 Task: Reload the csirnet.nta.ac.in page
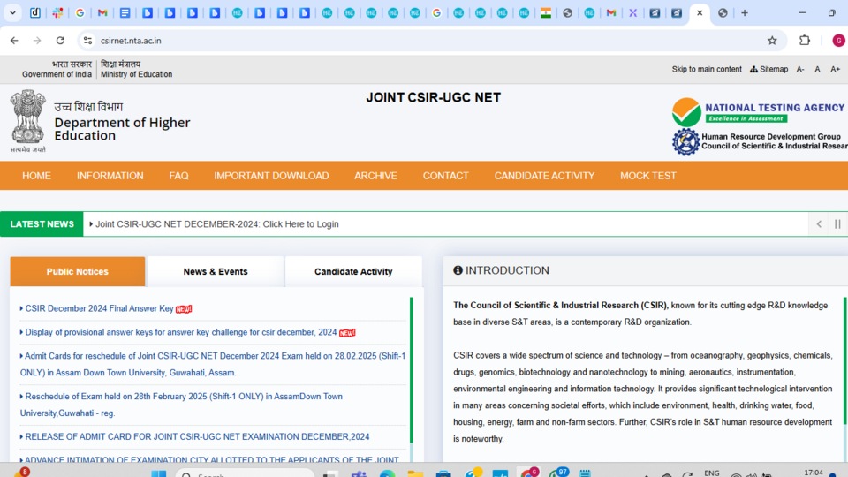[60, 41]
